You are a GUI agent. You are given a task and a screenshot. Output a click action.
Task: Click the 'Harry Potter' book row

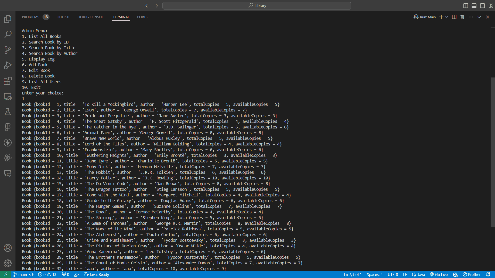[x=146, y=178]
